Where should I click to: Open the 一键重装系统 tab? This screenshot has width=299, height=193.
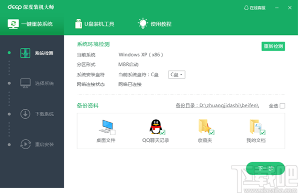(x=32, y=24)
